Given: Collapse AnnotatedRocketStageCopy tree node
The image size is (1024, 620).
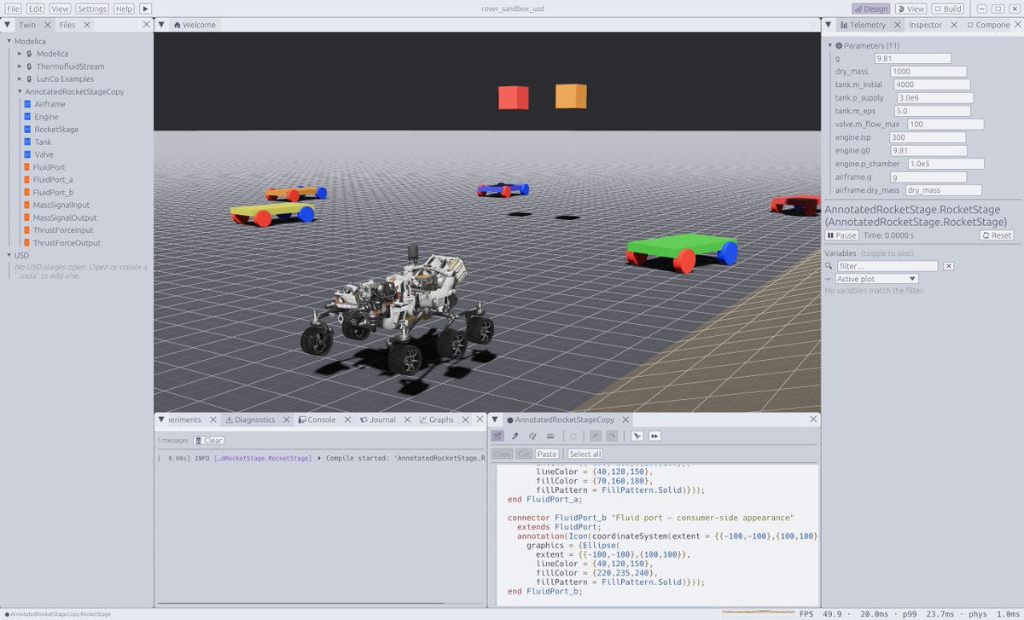Looking at the screenshot, I should click(20, 92).
